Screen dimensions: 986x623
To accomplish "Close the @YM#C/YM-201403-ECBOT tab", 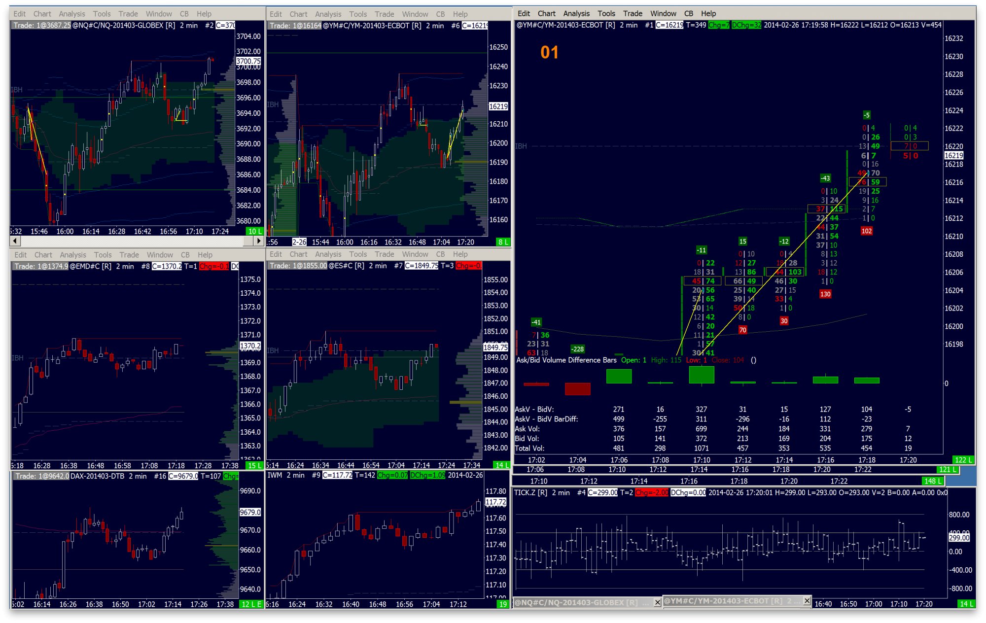I will [x=807, y=600].
